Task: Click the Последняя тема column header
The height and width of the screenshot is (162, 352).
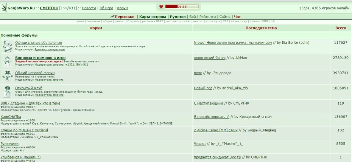Action: (261, 28)
